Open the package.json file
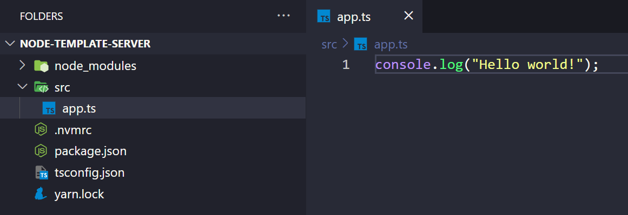Screen dimensions: 628x215 pyautogui.click(x=153, y=151)
